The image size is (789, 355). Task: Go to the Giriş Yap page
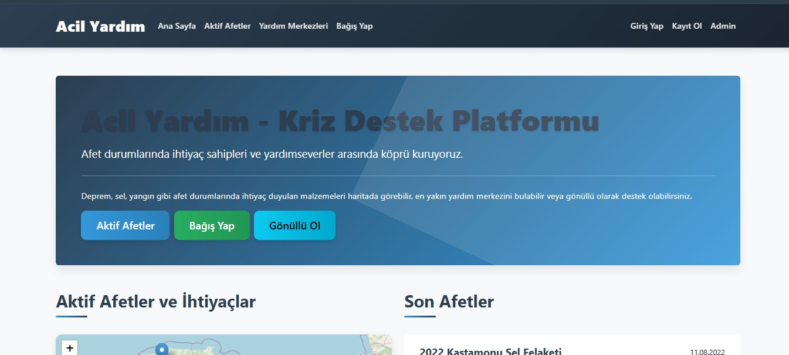646,26
